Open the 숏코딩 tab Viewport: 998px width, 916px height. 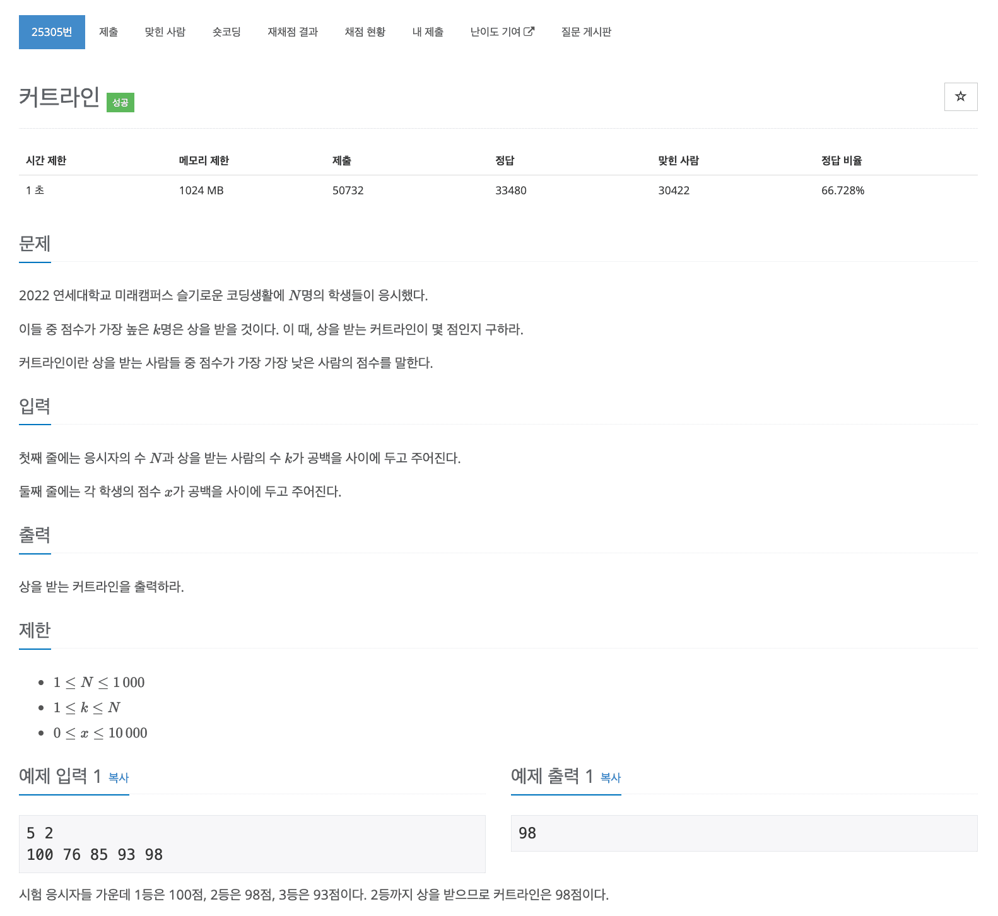(x=226, y=32)
